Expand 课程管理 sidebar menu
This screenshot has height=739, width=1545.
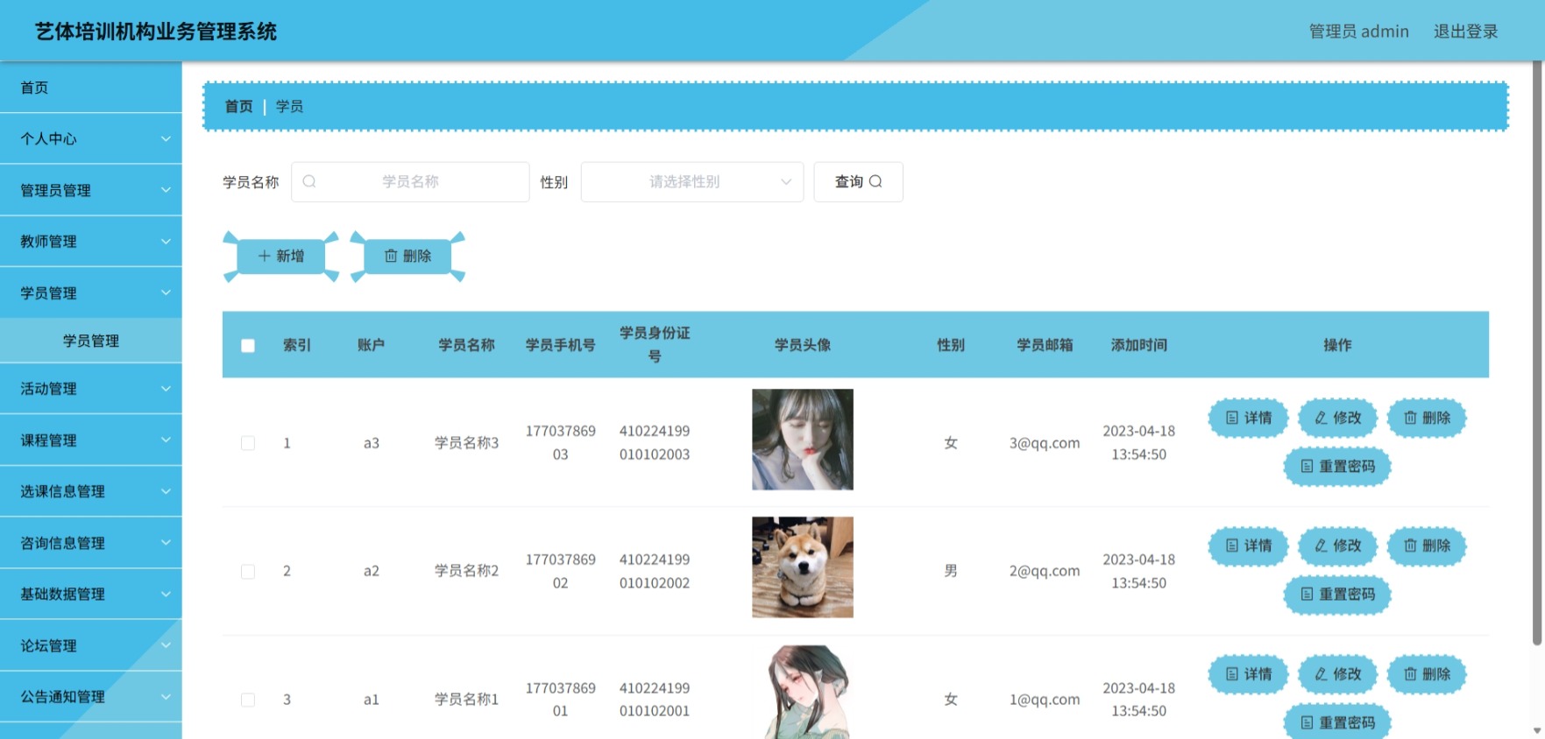(x=91, y=440)
